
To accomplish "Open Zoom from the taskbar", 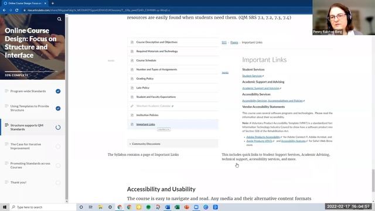I will (x=196, y=207).
